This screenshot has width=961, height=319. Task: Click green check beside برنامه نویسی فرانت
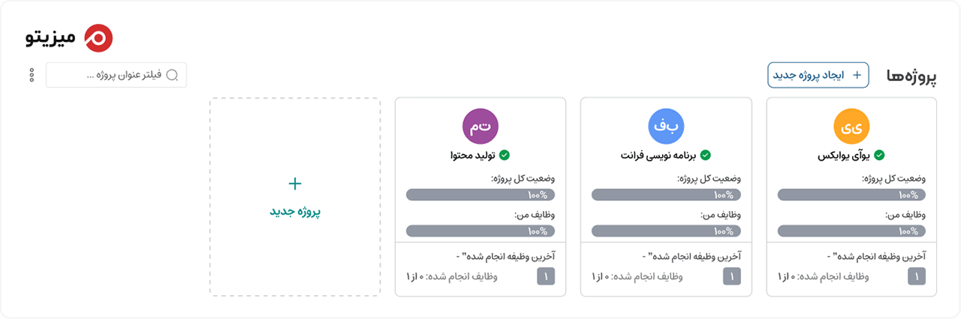click(x=705, y=155)
